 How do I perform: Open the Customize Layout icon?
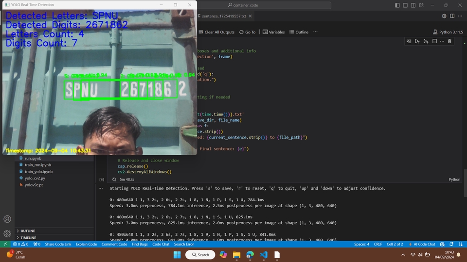421,5
